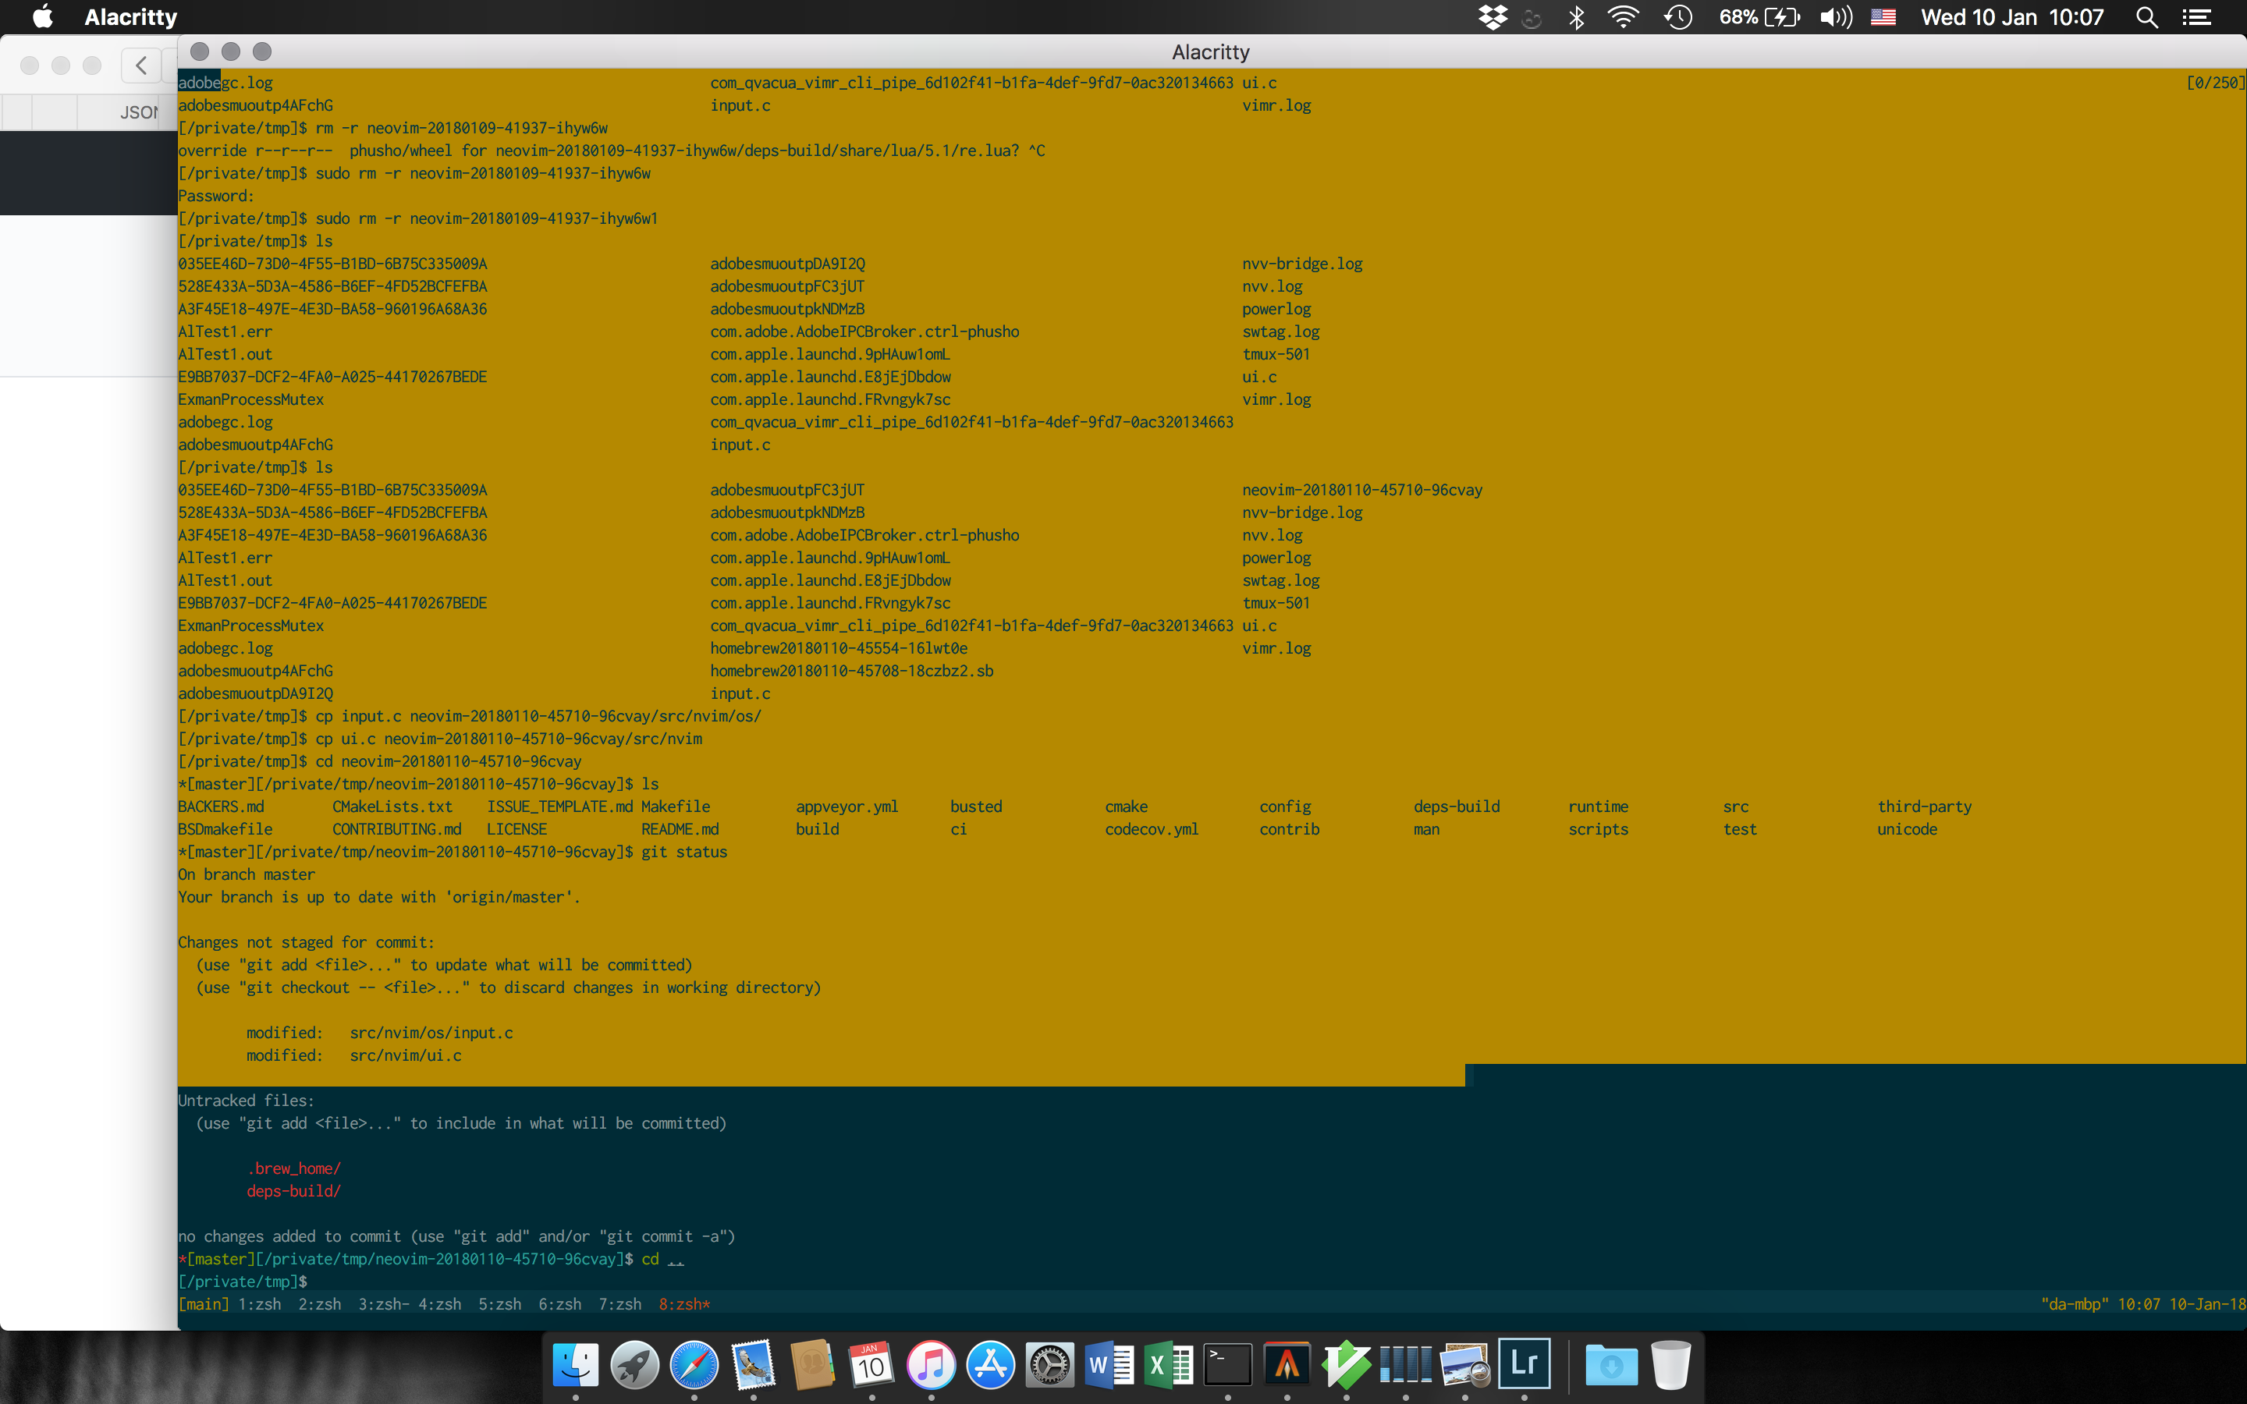Open Spotlight search from the menu bar

coord(2146,16)
